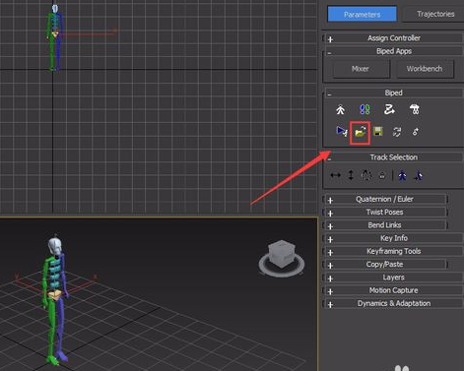Open the Load File folder icon
Image resolution: width=464 pixels, height=371 pixels.
tap(361, 132)
